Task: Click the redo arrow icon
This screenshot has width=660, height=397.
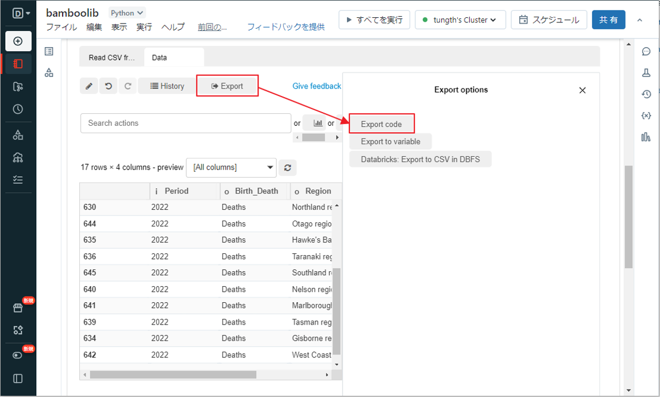Action: pyautogui.click(x=128, y=86)
